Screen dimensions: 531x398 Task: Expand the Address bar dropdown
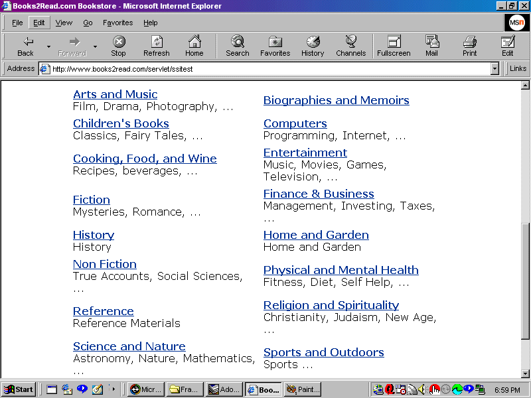pyautogui.click(x=494, y=69)
